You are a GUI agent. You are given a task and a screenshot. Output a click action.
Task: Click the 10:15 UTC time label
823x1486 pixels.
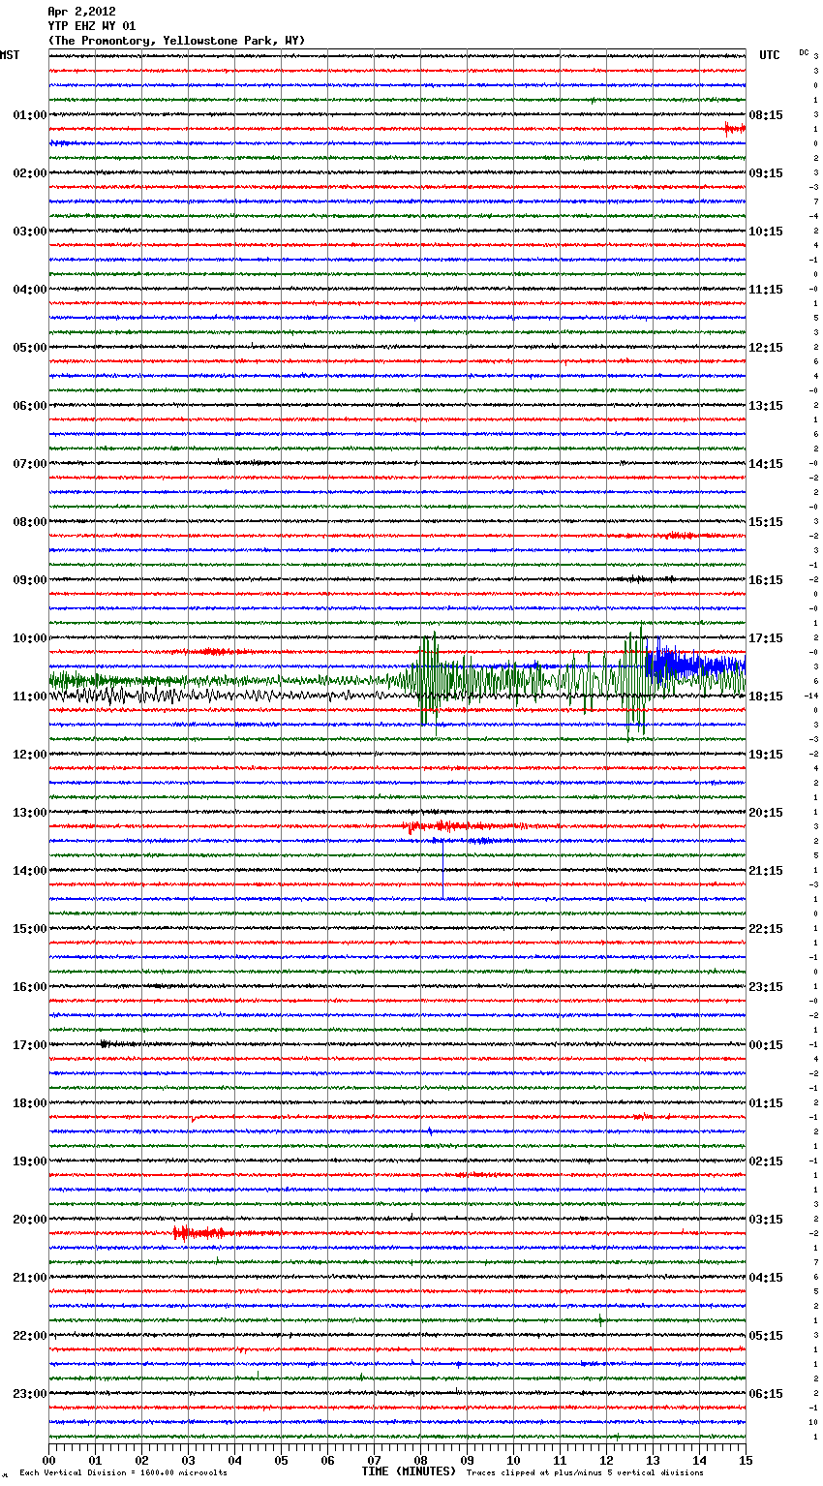coord(766,232)
